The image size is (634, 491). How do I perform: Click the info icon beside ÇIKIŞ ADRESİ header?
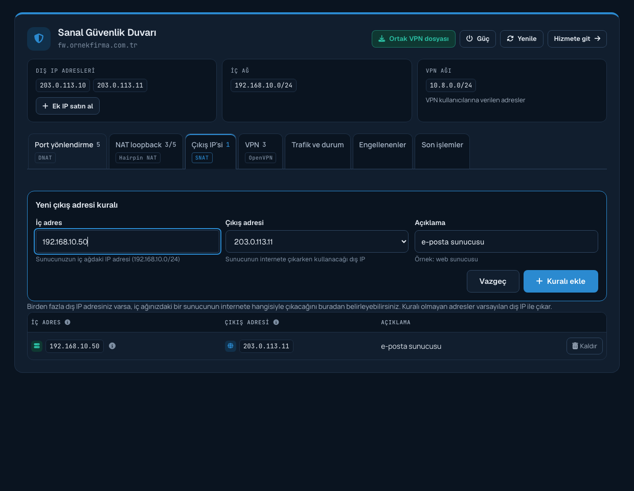click(276, 322)
